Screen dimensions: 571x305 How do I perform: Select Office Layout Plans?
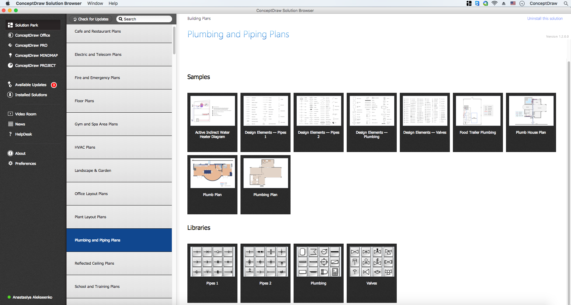pos(119,194)
